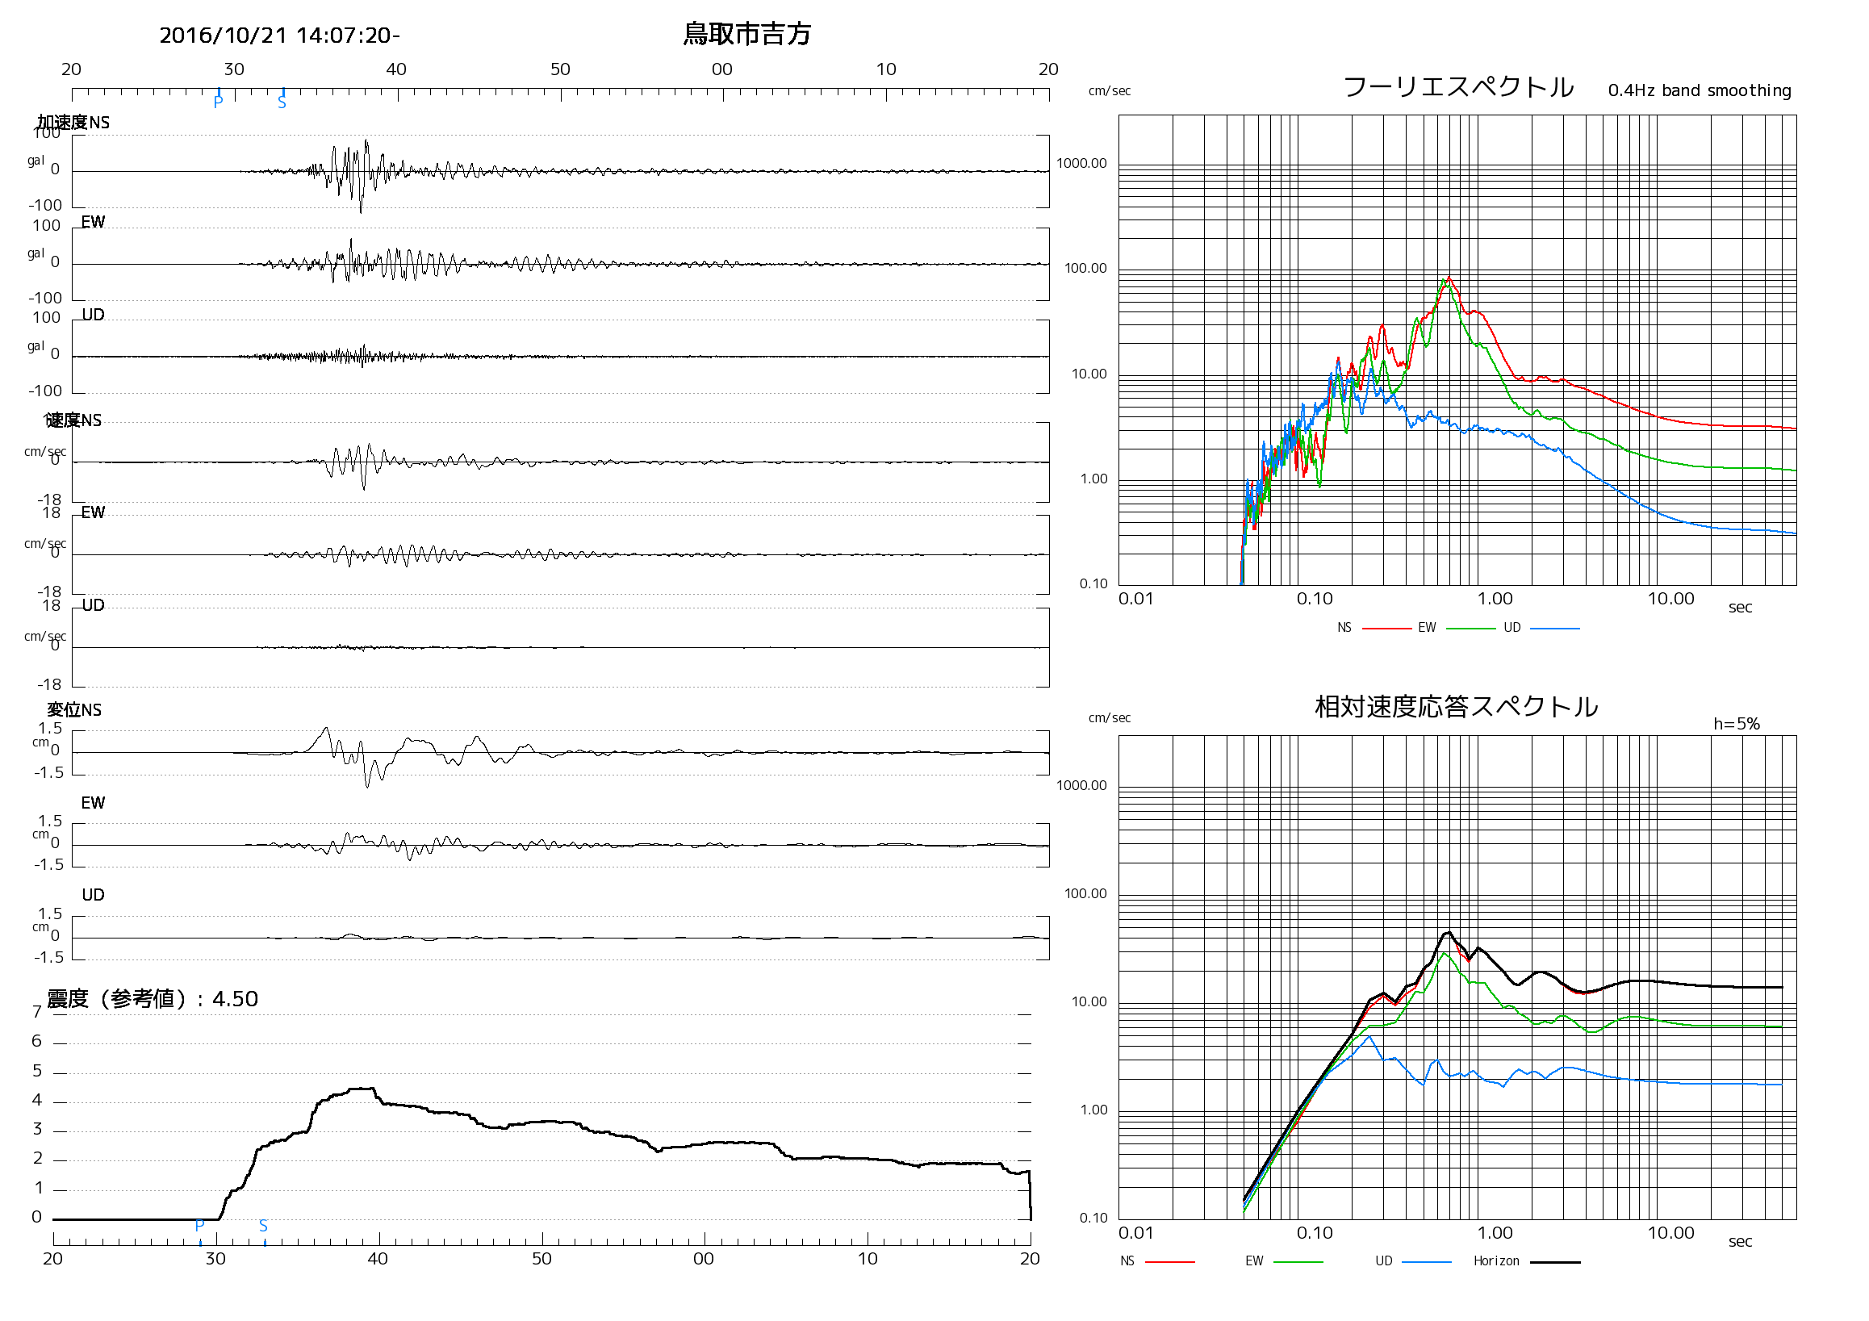The image size is (1869, 1321).
Task: Click the 1000.00 tick on the response spectrum axis
Action: (1082, 786)
